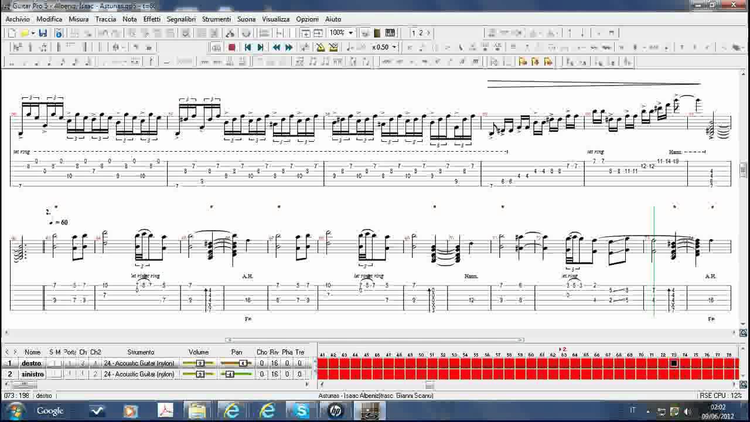
Task: Open the Nota menu
Action: 129,19
